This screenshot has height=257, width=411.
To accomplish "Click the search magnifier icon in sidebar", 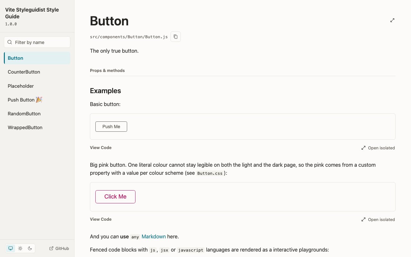I will coord(10,42).
